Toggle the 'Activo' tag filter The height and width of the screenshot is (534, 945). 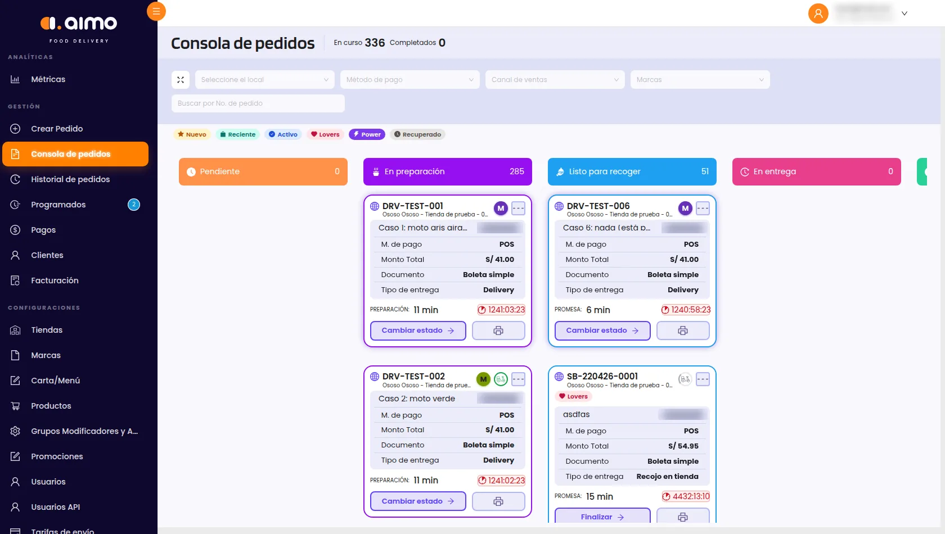[x=283, y=134]
